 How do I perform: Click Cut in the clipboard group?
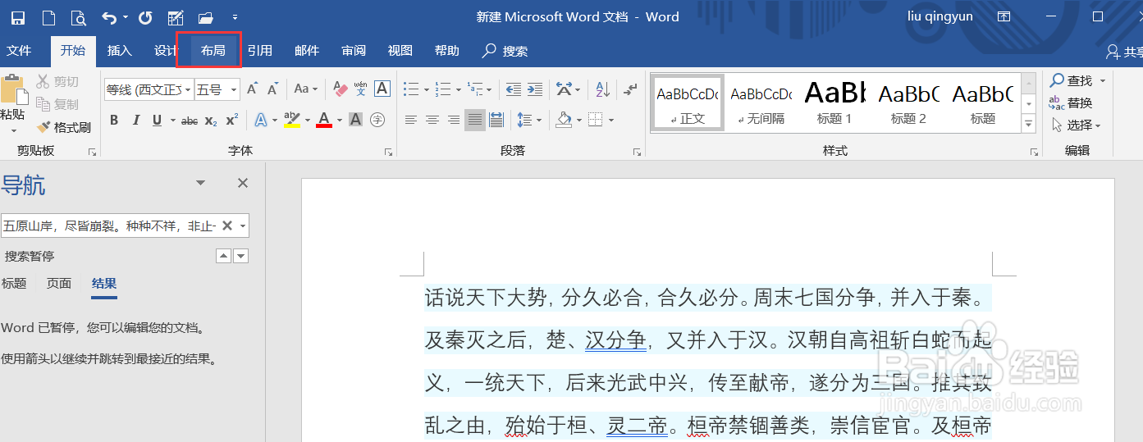[57, 81]
